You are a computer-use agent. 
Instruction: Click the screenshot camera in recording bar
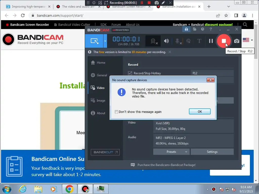coord(156,3)
